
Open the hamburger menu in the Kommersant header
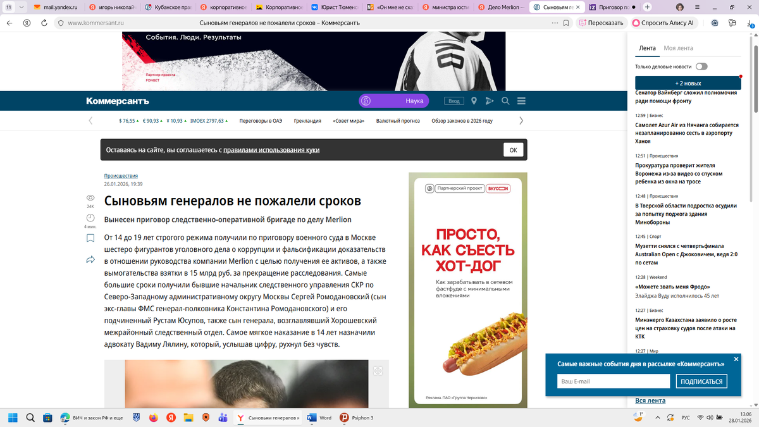(521, 101)
